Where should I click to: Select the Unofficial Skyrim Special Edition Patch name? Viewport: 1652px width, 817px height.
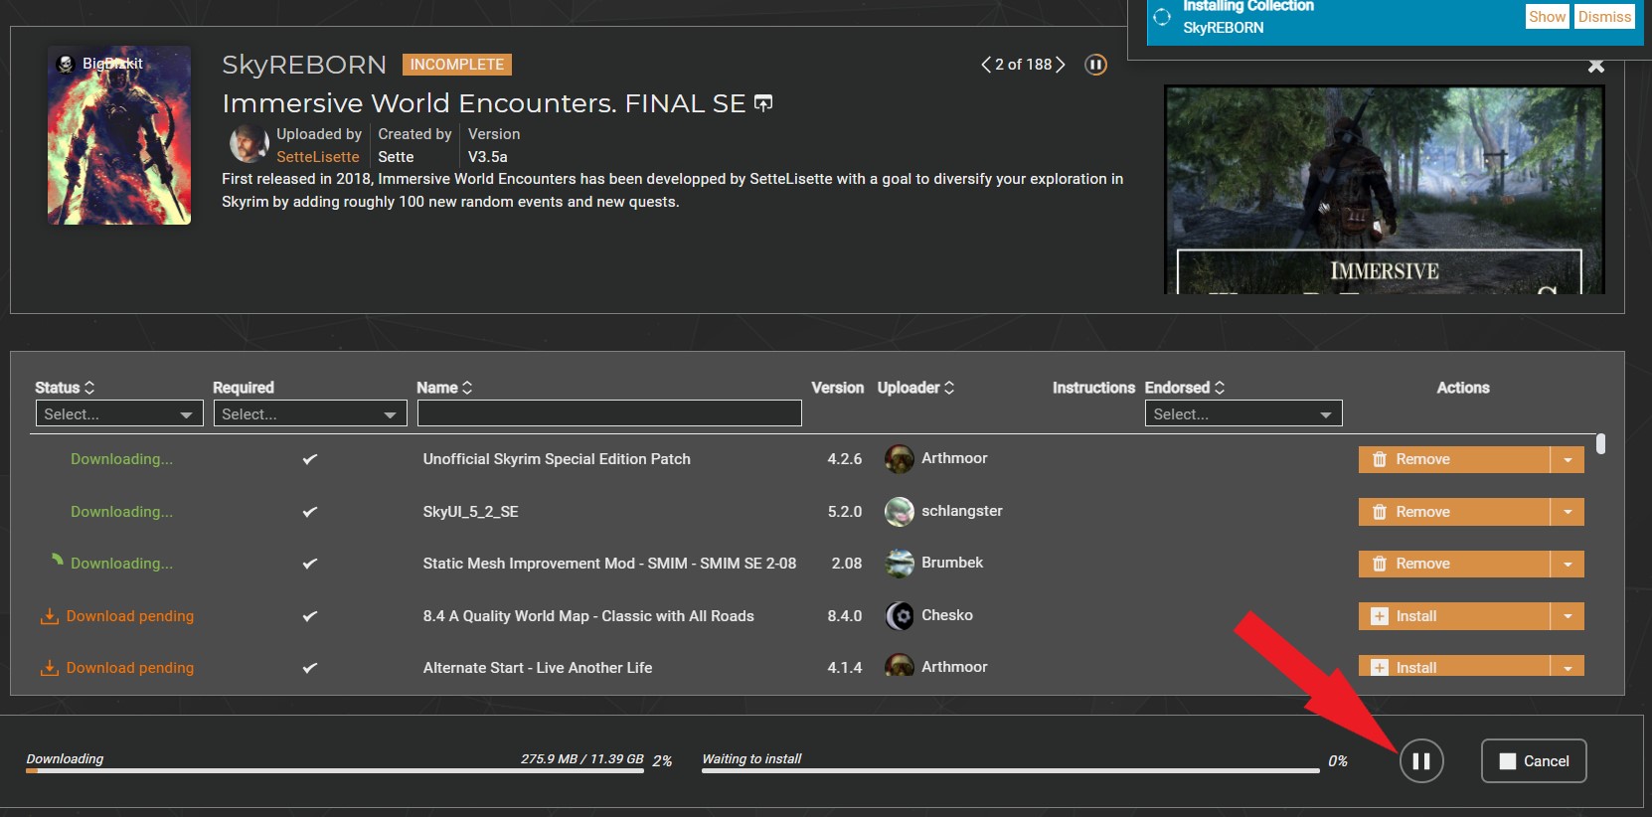557,459
